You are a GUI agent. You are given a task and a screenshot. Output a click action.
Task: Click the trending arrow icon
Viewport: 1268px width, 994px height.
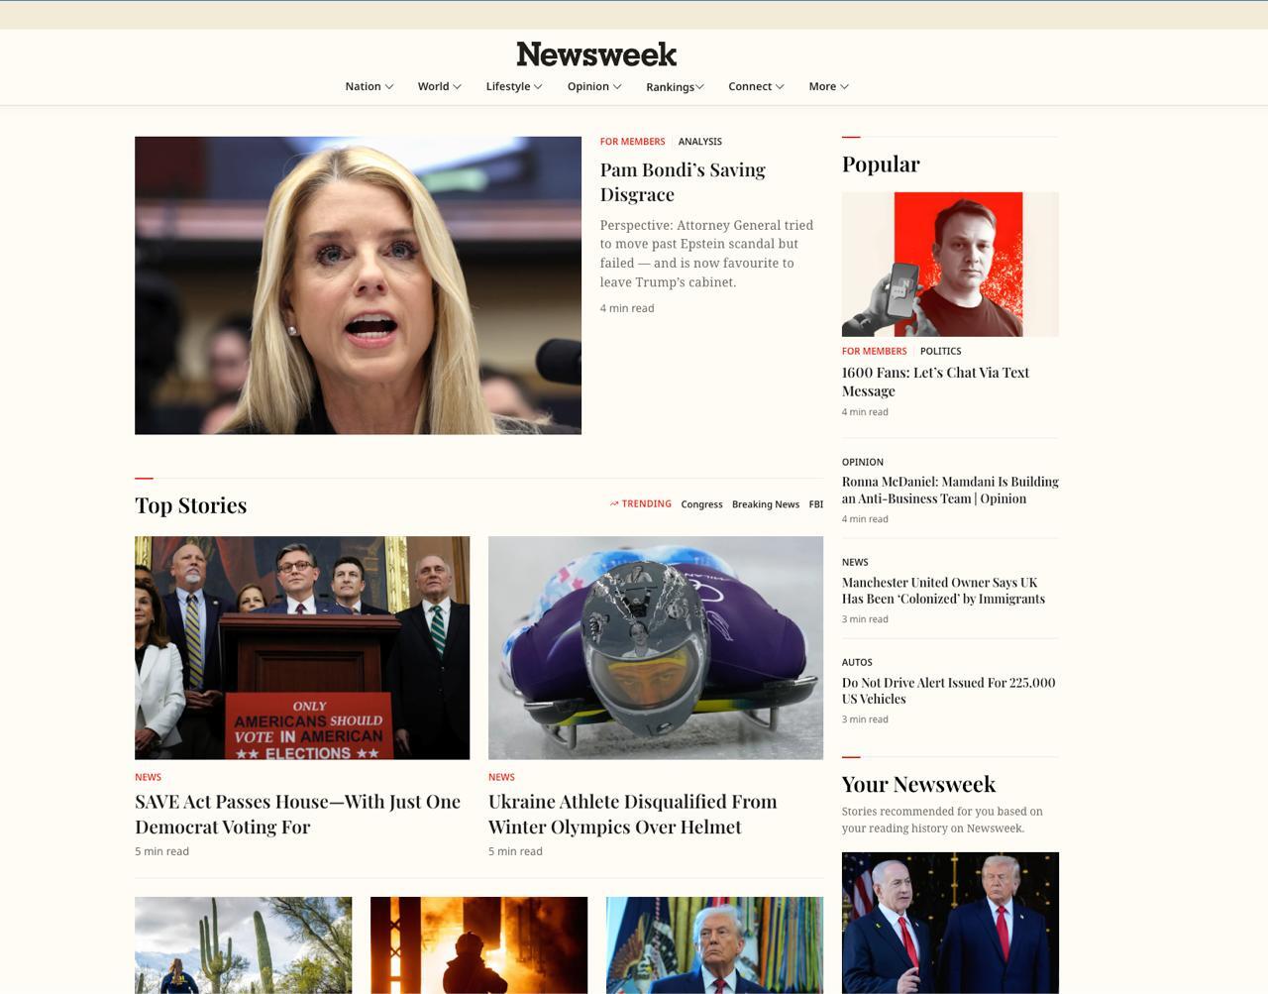click(x=614, y=504)
